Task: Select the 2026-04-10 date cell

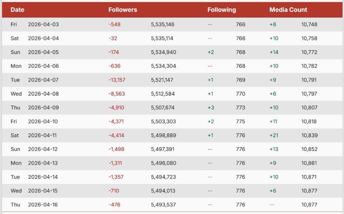Action: 43,121
